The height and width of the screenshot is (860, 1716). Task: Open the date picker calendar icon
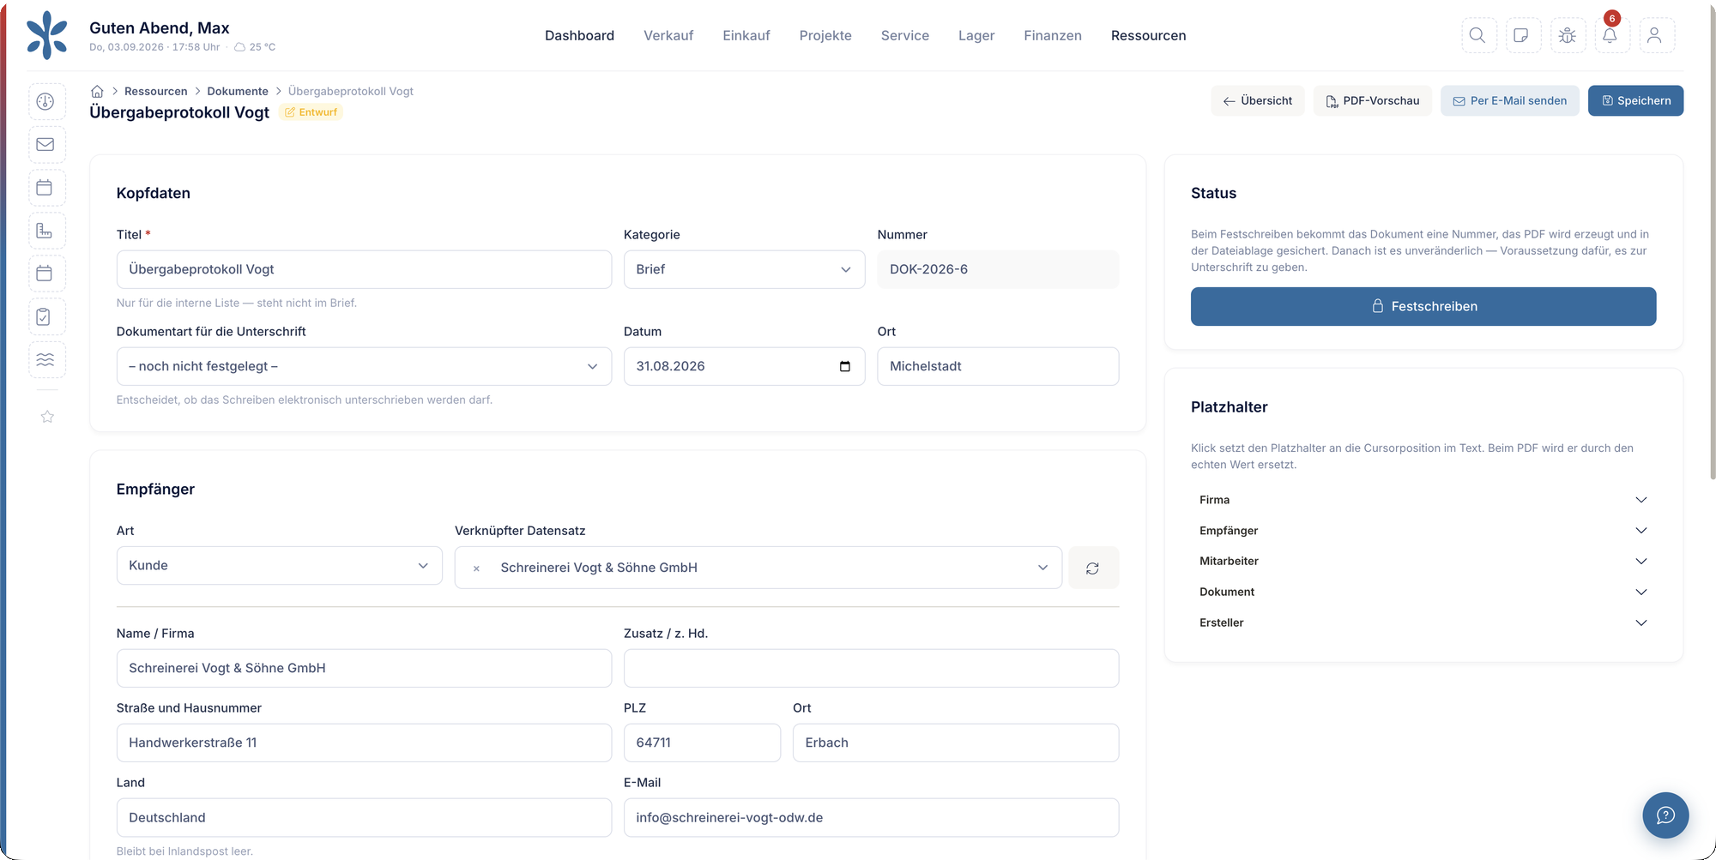click(x=845, y=366)
